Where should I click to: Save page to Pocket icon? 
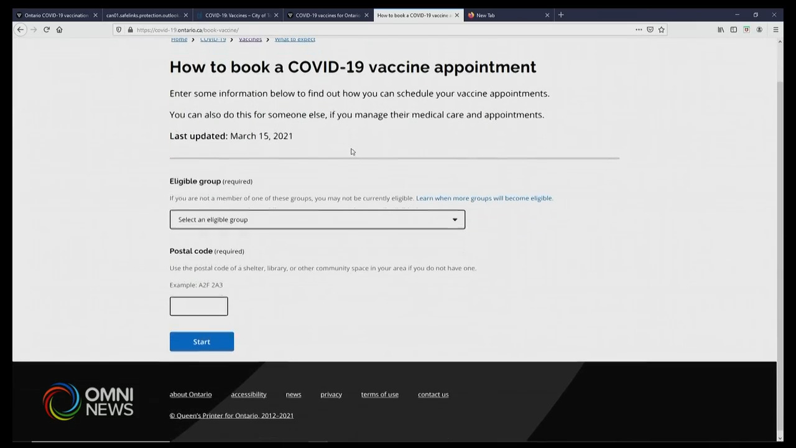650,29
